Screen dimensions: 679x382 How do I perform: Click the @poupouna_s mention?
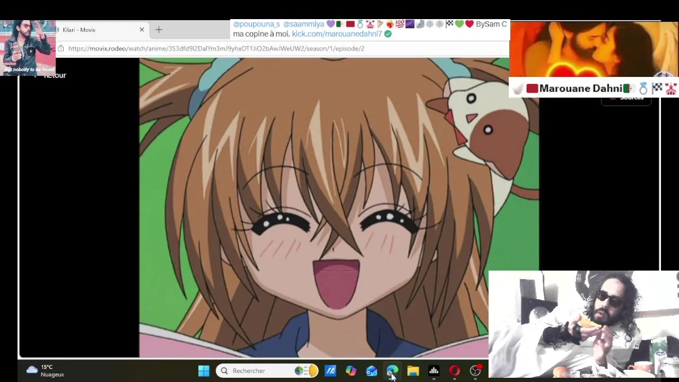[256, 24]
